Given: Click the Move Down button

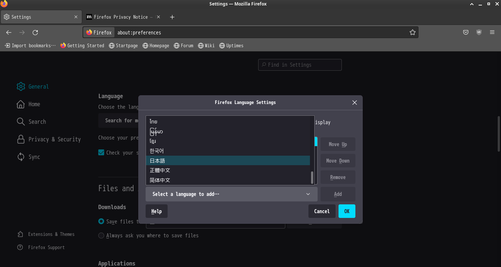Looking at the screenshot, I should [x=338, y=161].
